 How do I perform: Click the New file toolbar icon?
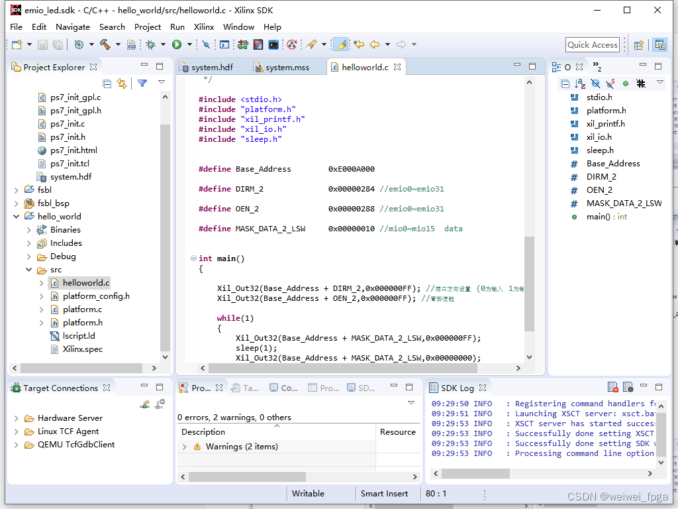pos(17,44)
